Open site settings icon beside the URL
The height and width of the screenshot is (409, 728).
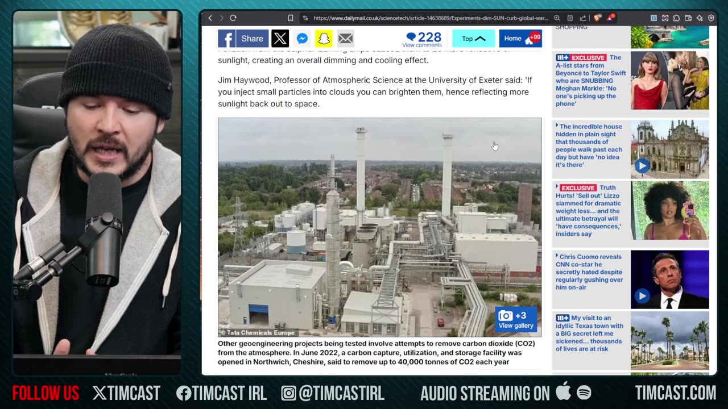305,18
